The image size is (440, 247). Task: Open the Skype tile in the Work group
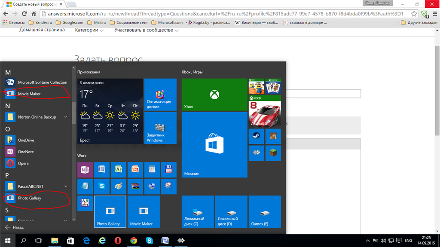[101, 186]
